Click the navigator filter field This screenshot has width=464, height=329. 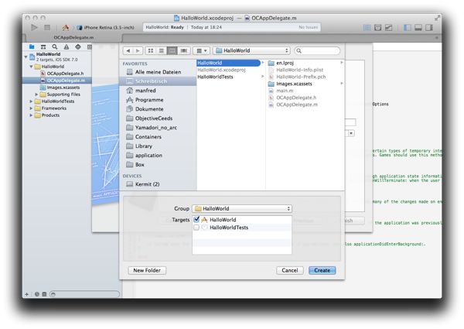point(84,294)
